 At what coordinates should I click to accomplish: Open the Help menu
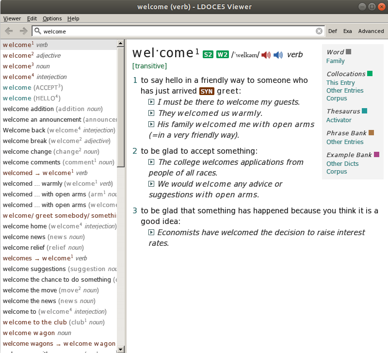click(x=73, y=18)
